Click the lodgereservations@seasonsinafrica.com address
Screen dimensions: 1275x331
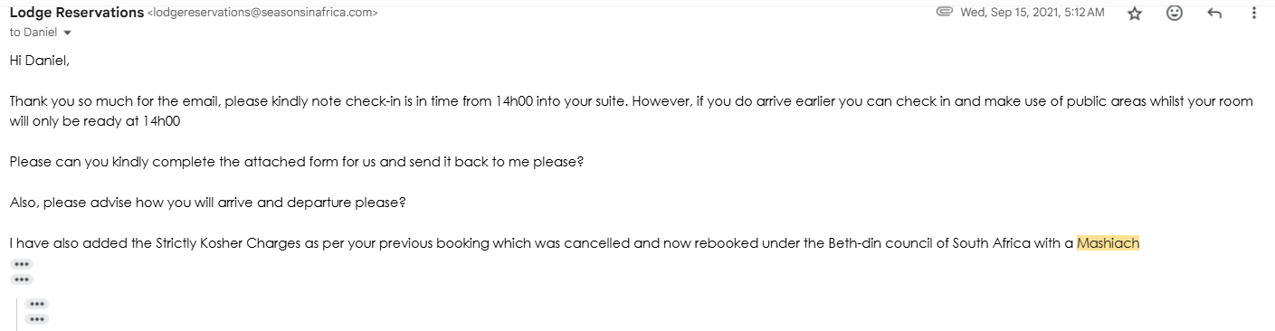click(262, 14)
